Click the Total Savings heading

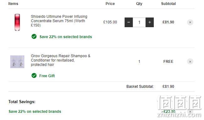22,102
